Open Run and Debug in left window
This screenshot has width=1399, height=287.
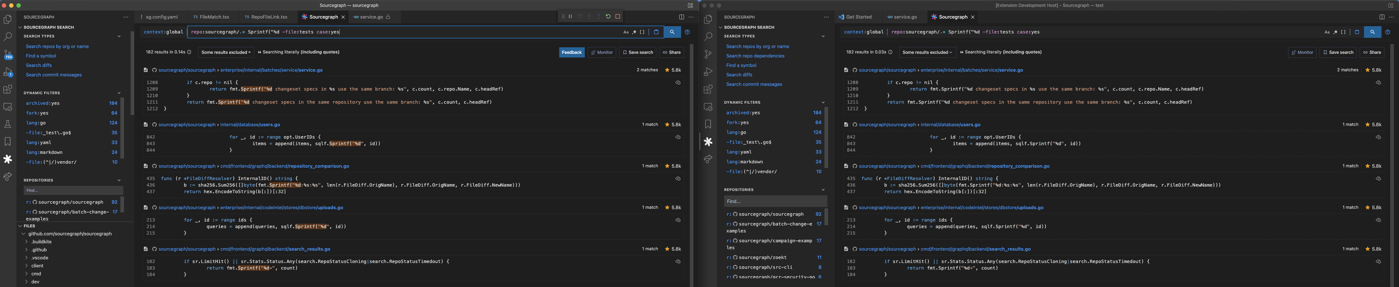[x=8, y=72]
